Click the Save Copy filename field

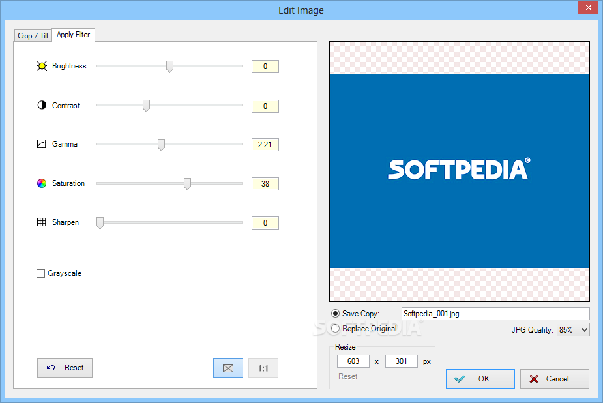[x=495, y=314]
